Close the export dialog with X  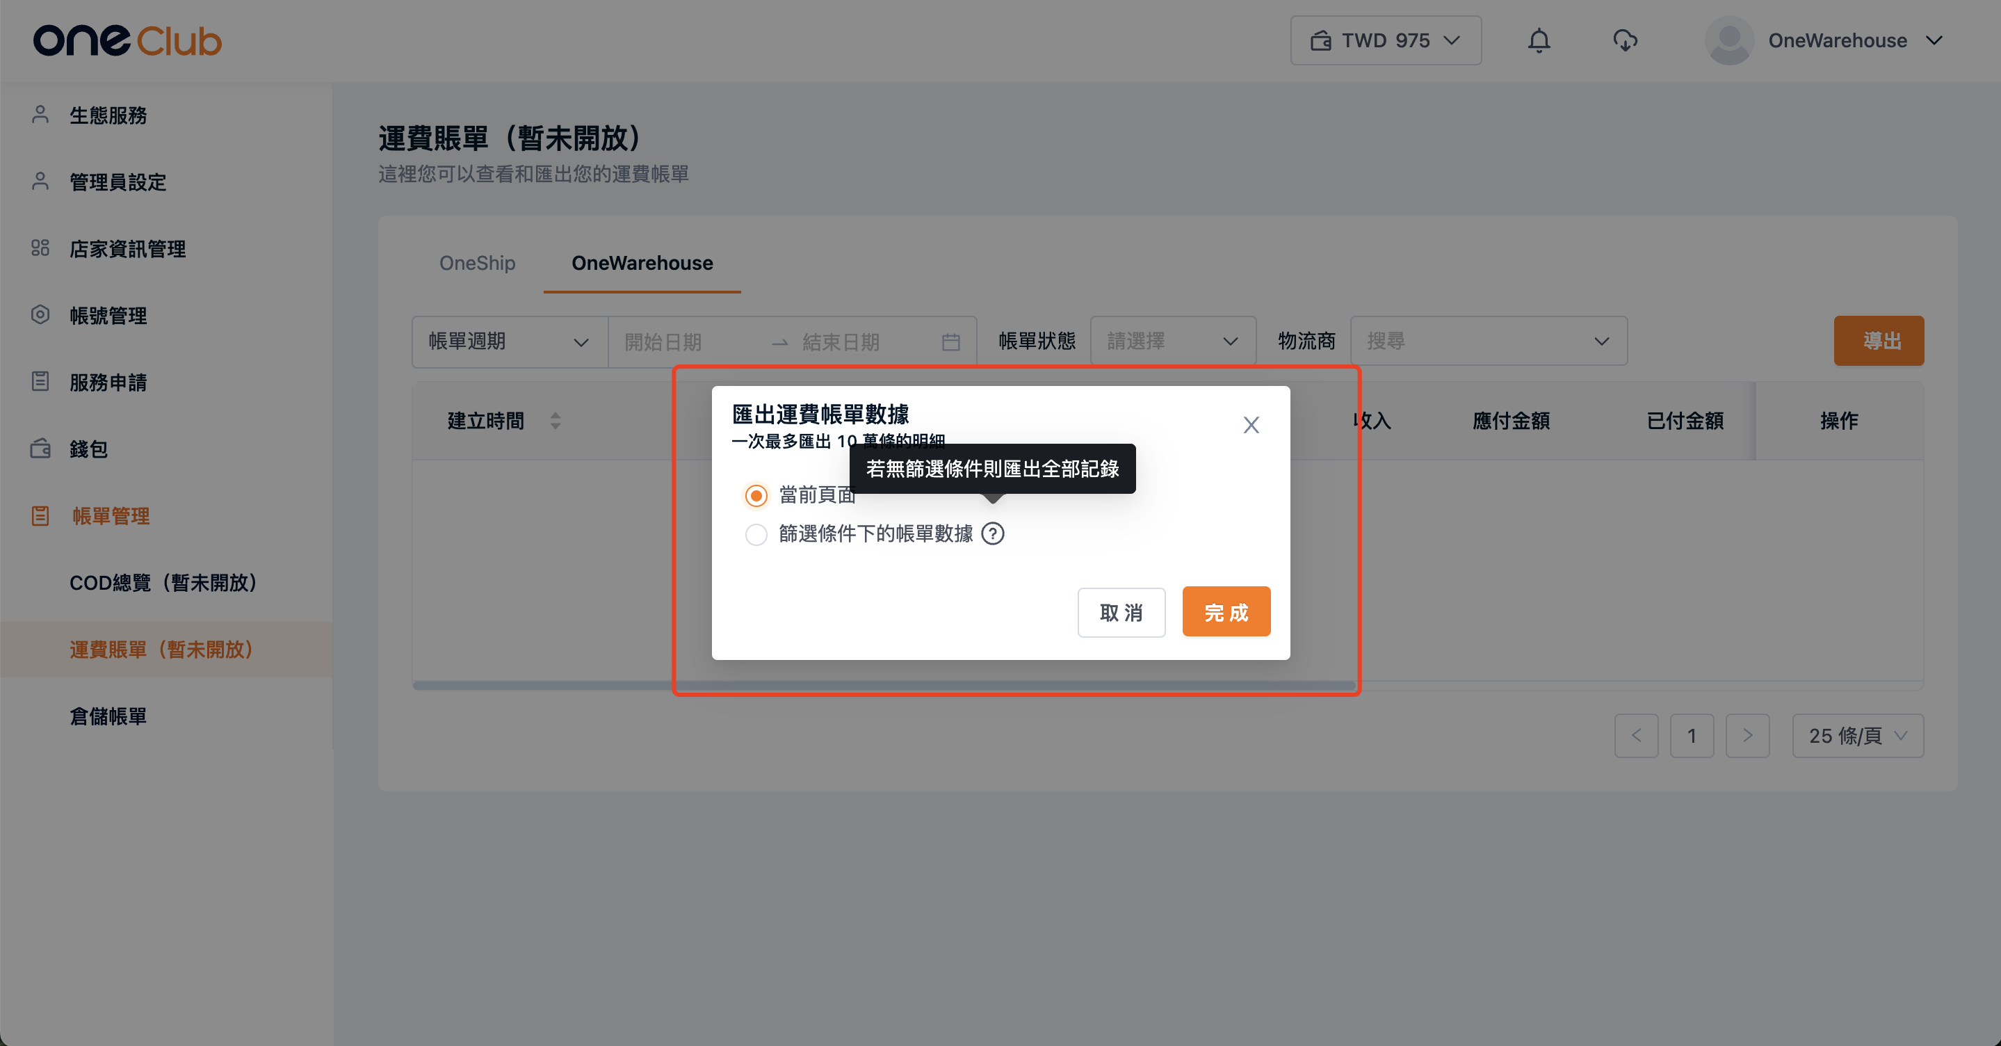tap(1251, 425)
